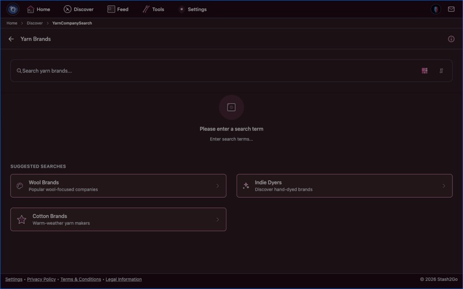Click the sort icon in search bar
463x289 pixels.
point(441,71)
